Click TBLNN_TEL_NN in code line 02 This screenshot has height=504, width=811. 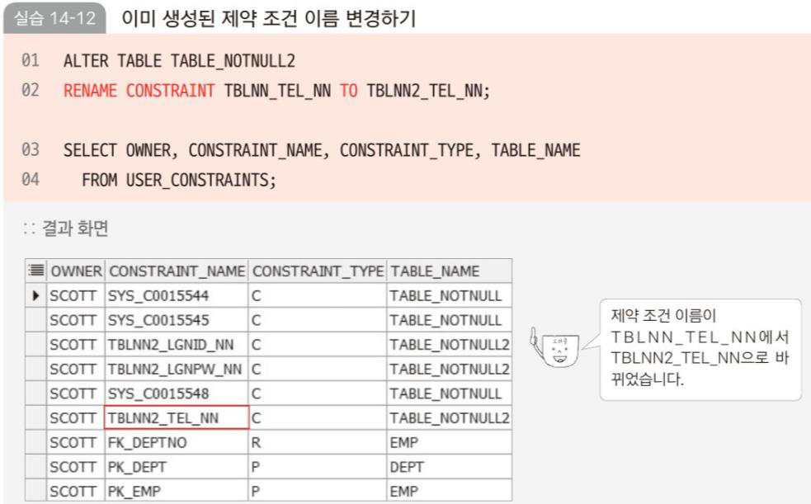(x=277, y=91)
